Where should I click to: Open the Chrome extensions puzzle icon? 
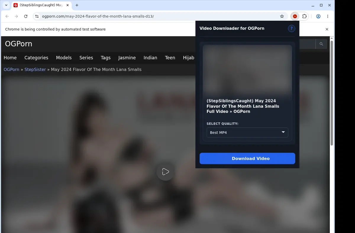pyautogui.click(x=304, y=17)
